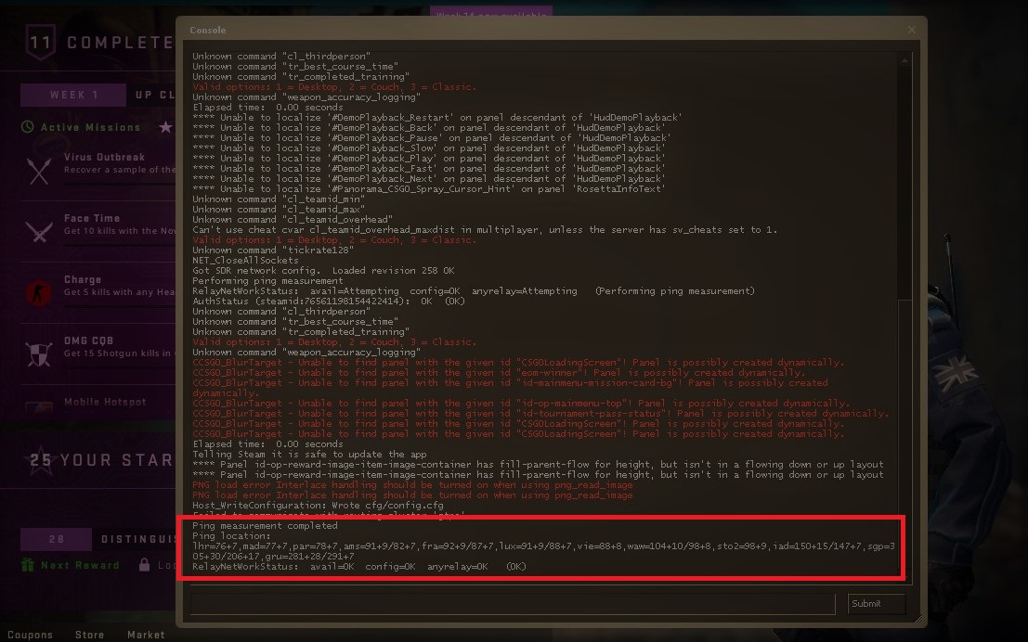Click the 25 star counter icon

41,460
